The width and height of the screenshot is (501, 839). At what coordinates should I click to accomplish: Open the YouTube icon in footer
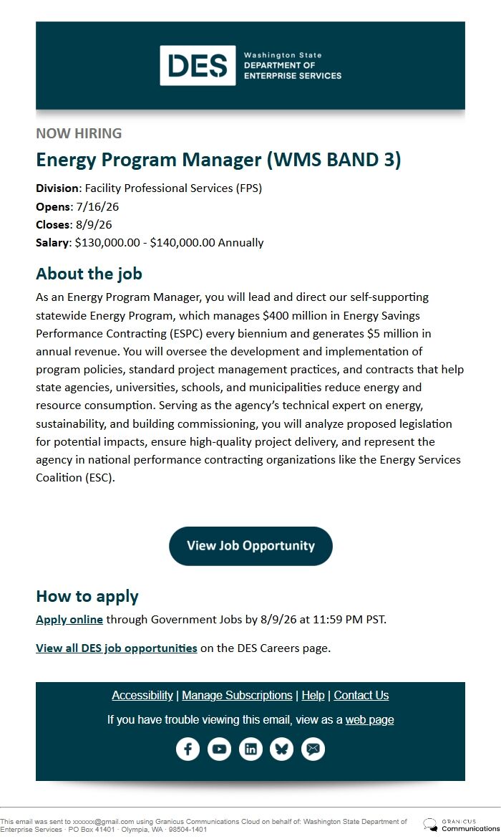pyautogui.click(x=219, y=749)
